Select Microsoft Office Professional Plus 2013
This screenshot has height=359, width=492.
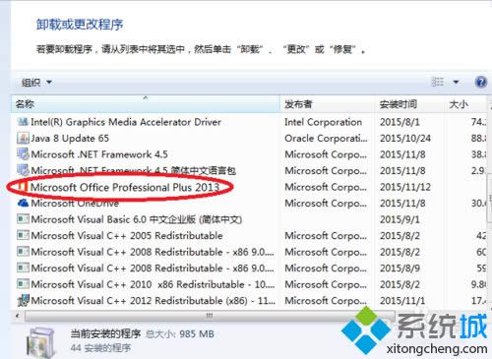125,187
